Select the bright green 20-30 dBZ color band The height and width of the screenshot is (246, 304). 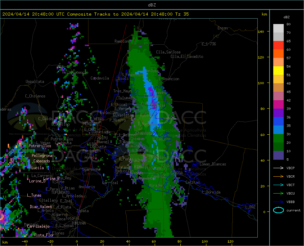click(278, 138)
